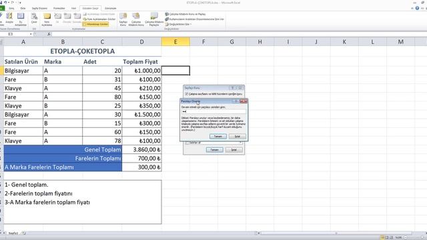
Task: Select column E header
Action: tap(175, 41)
